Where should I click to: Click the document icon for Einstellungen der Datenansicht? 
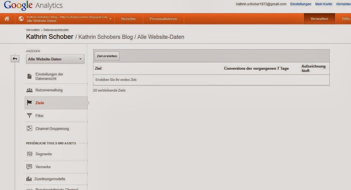coord(29,76)
